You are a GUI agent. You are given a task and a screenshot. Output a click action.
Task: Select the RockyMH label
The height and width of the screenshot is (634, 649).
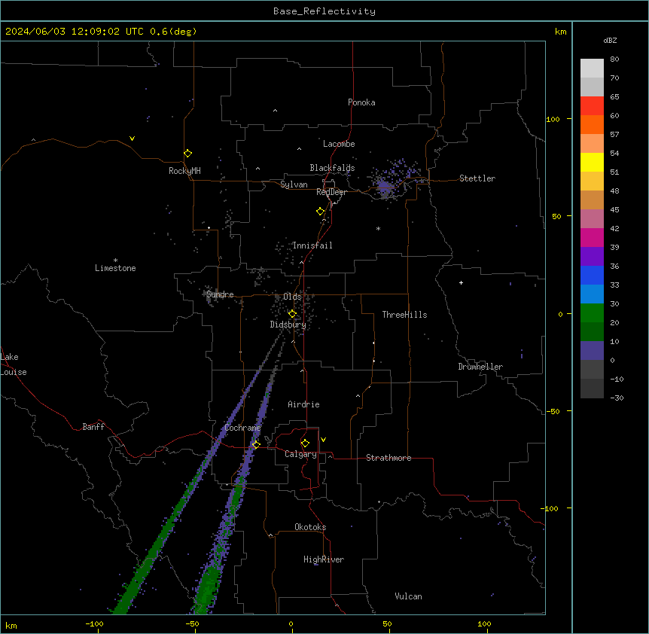coord(184,171)
